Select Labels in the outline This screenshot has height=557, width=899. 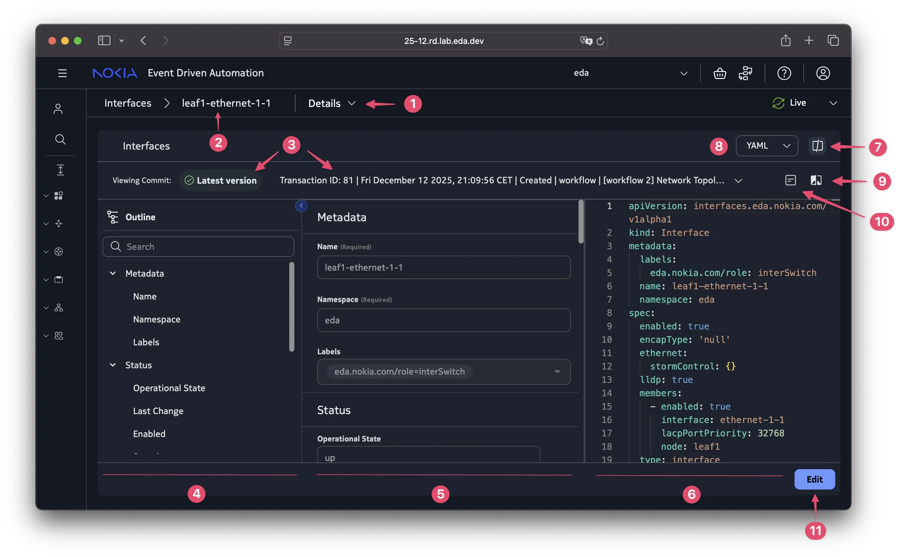(146, 342)
